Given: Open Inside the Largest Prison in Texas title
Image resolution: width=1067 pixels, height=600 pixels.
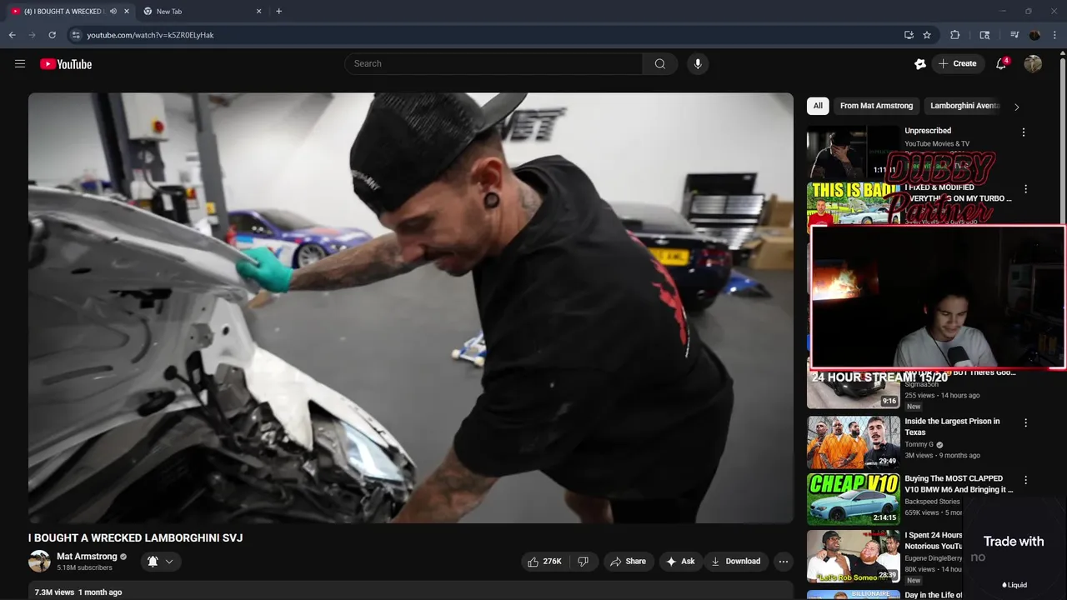Looking at the screenshot, I should (952, 427).
